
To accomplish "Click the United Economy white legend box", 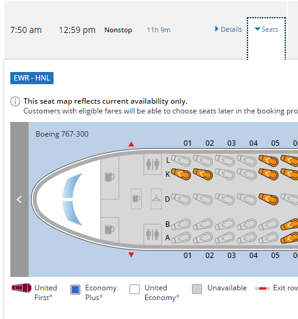I will [x=134, y=289].
